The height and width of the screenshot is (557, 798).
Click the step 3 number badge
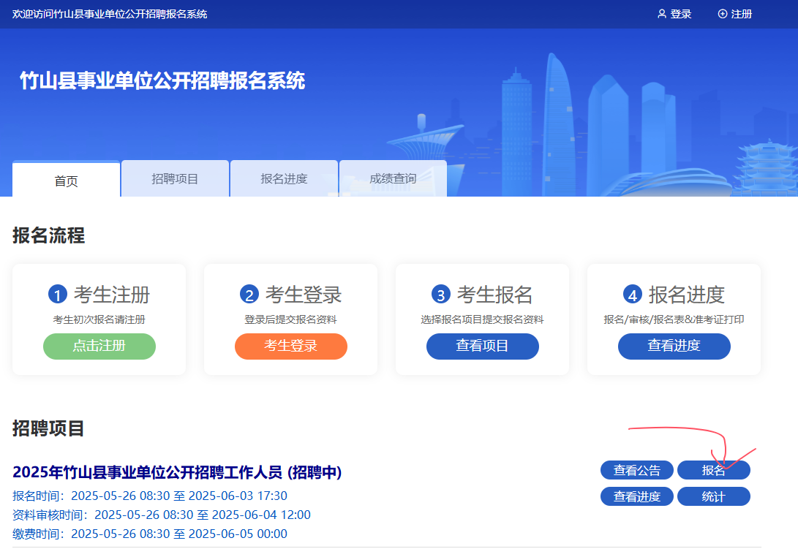click(x=441, y=294)
